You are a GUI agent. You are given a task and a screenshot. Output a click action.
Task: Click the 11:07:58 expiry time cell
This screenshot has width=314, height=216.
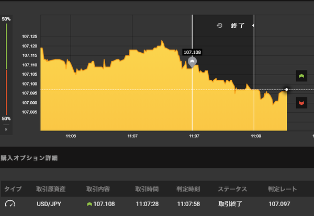(x=188, y=204)
